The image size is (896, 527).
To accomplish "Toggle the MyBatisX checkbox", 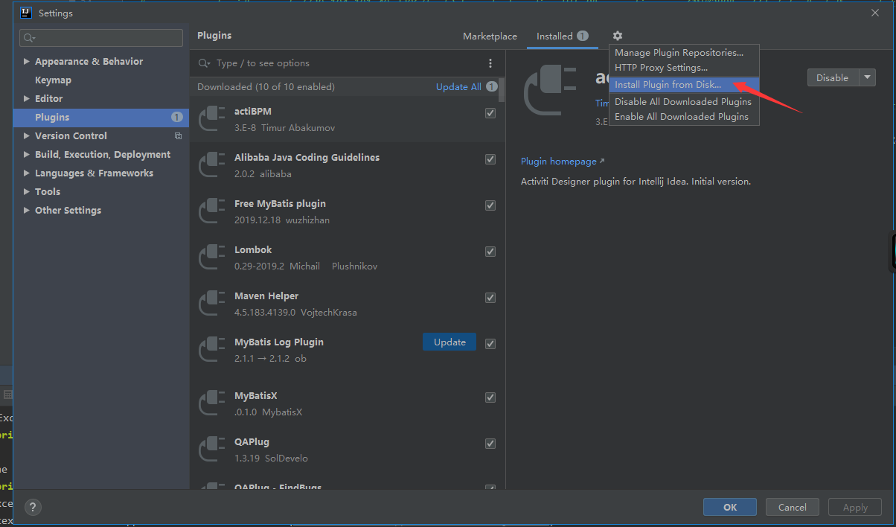I will pos(490,397).
